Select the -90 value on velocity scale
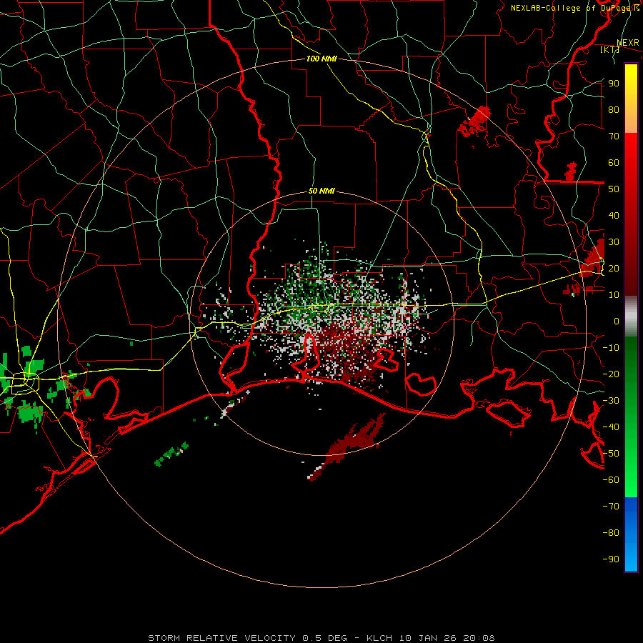Image resolution: width=643 pixels, height=643 pixels. [611, 559]
